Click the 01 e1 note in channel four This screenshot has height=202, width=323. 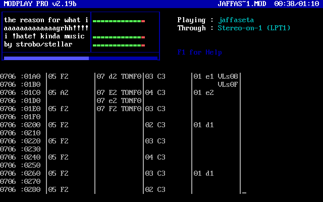pos(203,77)
